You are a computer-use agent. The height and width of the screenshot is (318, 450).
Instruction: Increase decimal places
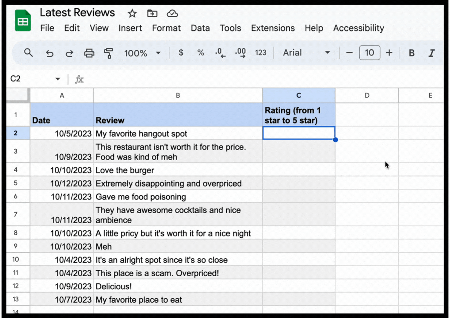coord(240,53)
